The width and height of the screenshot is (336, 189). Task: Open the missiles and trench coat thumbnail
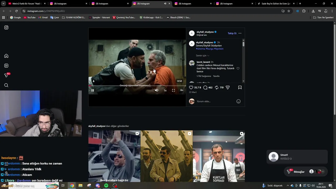pos(166,156)
